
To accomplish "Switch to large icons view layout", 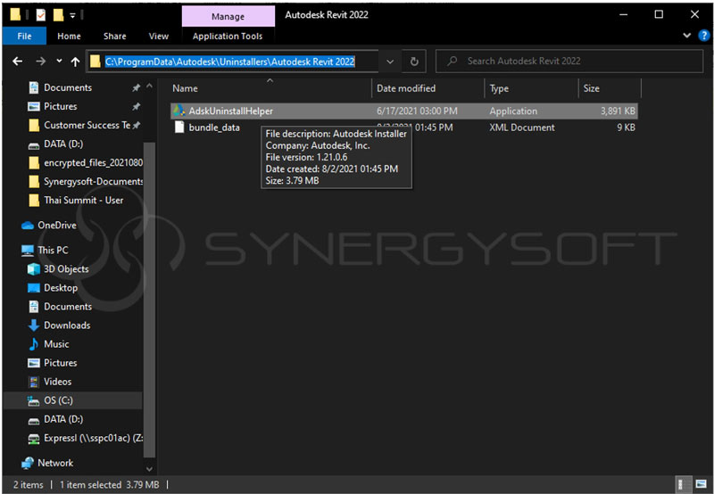I will click(702, 484).
